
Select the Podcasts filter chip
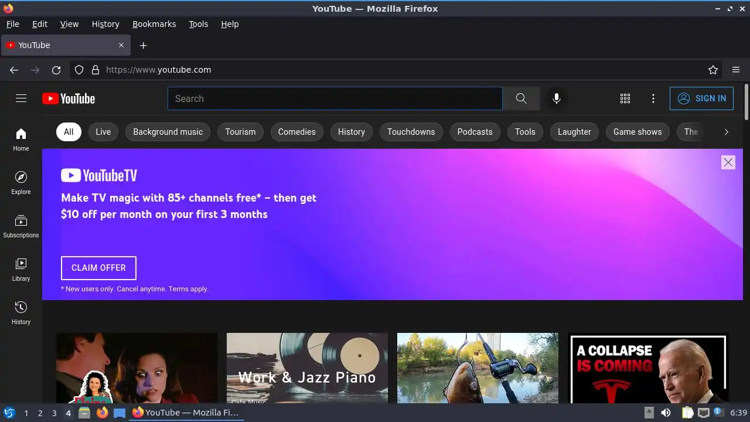point(475,132)
